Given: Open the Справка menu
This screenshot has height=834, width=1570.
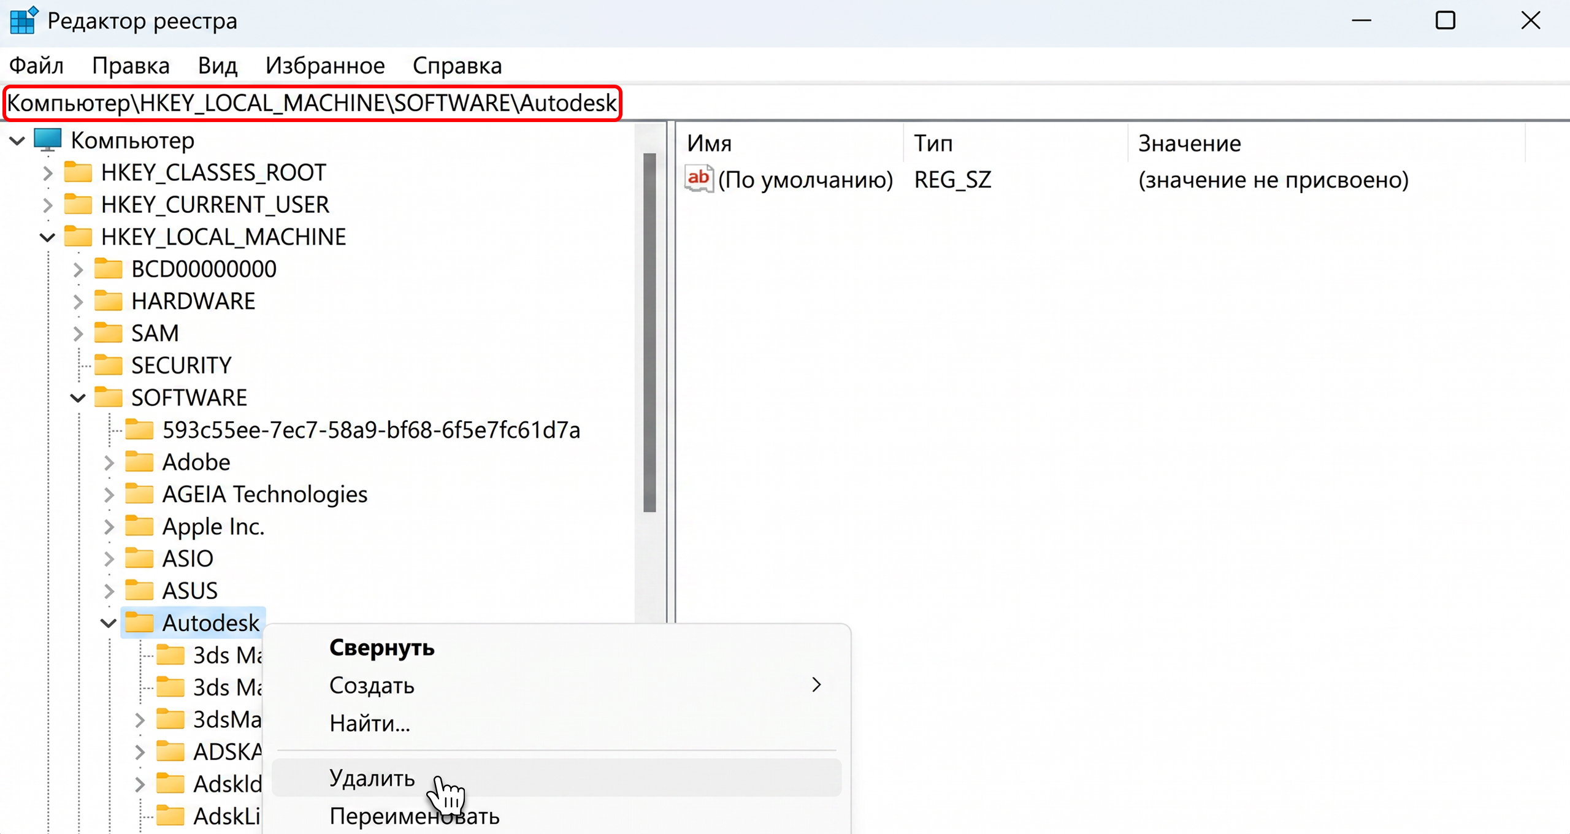Looking at the screenshot, I should point(458,66).
